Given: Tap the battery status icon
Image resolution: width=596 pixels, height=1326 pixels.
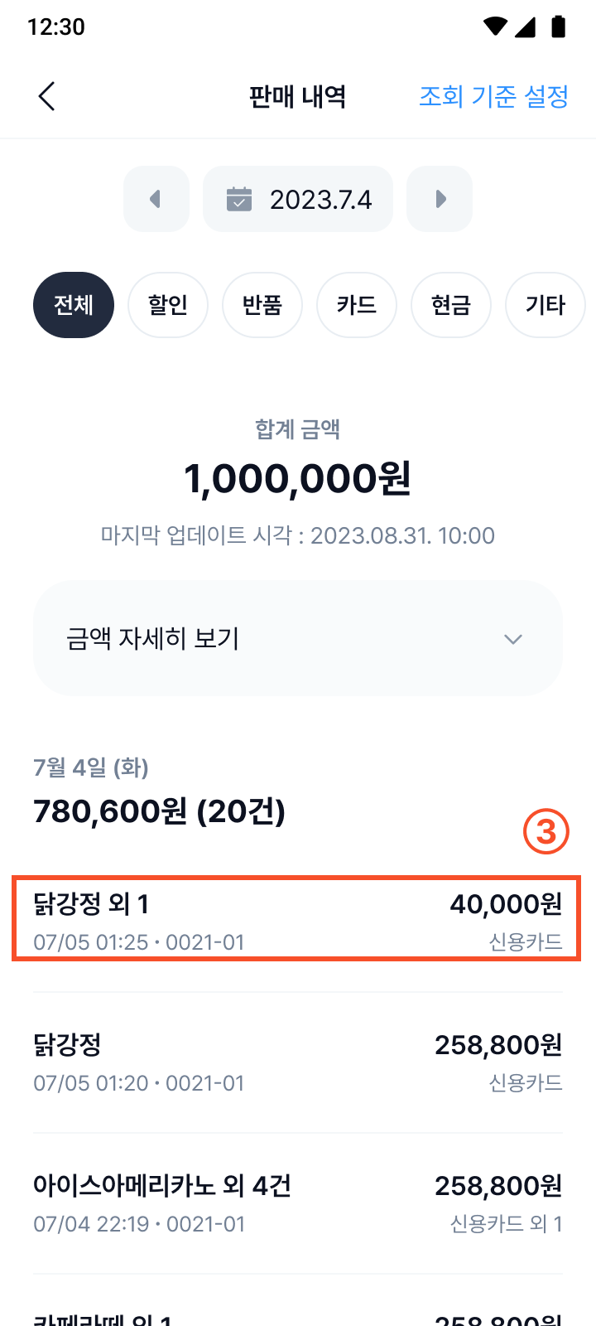Looking at the screenshot, I should [559, 27].
